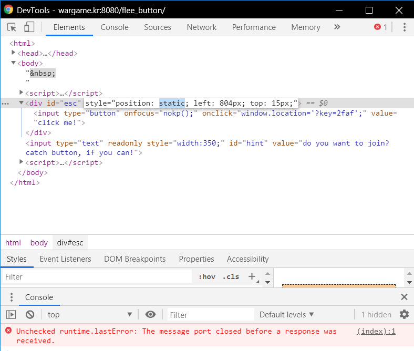Open the Properties tab
This screenshot has width=414, height=351.
click(x=196, y=259)
